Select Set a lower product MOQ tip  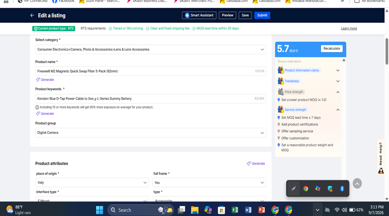click(x=304, y=100)
